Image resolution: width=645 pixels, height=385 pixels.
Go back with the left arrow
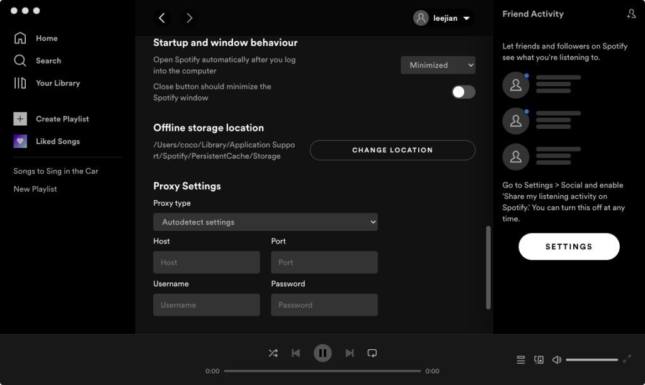[x=162, y=18]
